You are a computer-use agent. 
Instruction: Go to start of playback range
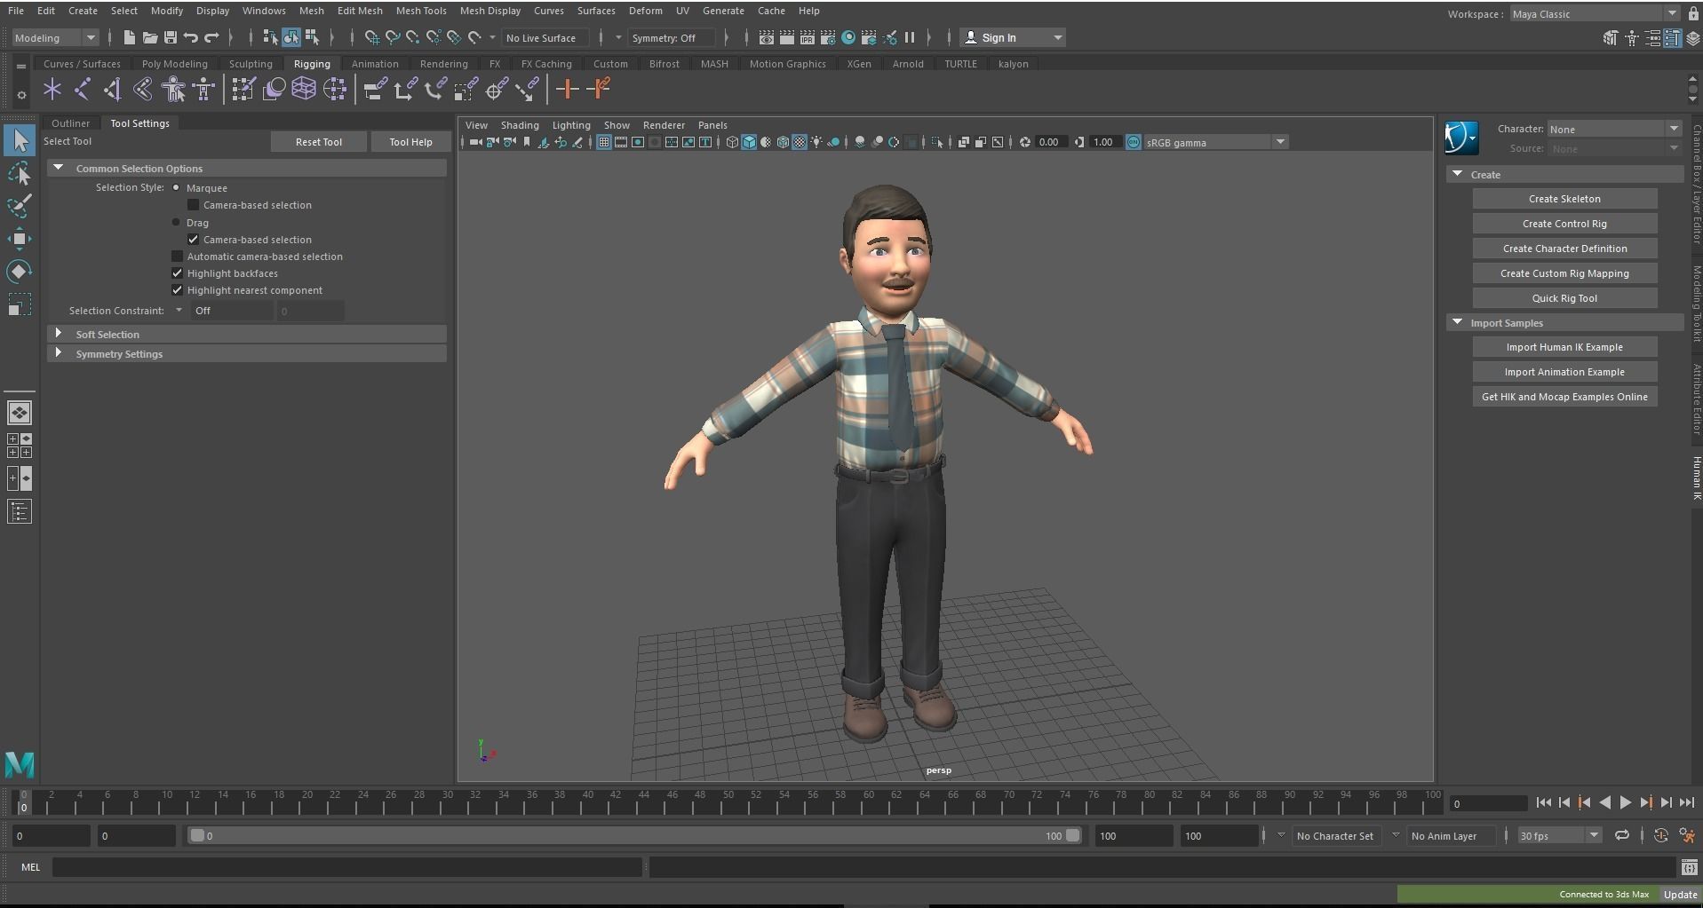point(1544,802)
